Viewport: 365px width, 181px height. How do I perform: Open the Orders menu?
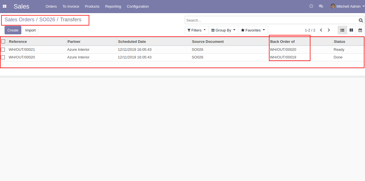coord(51,6)
